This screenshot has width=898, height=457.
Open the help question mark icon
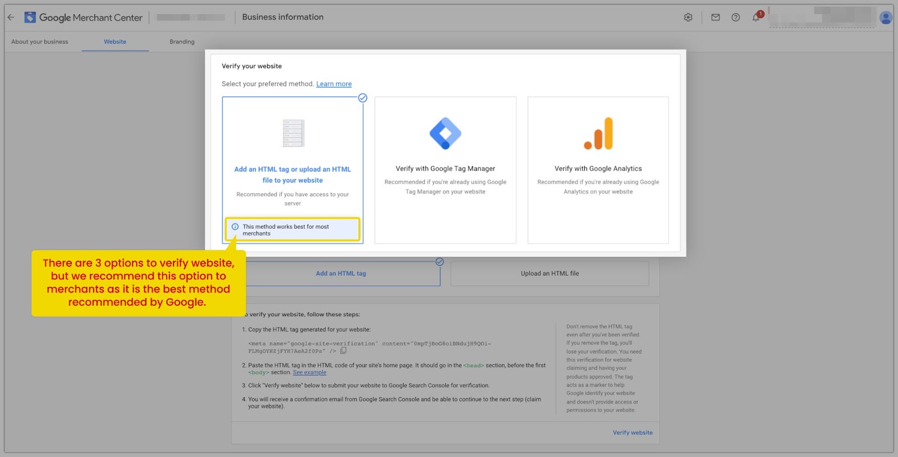(736, 17)
